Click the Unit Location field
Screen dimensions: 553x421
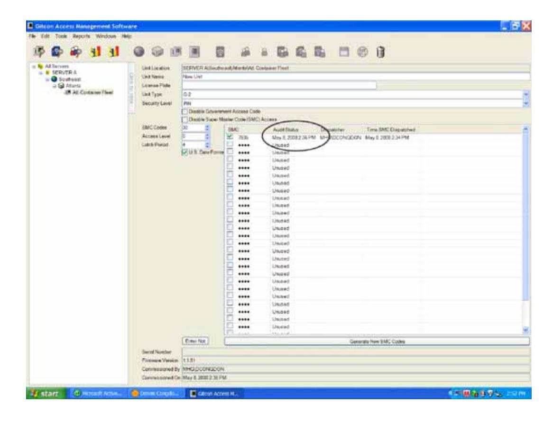point(356,68)
